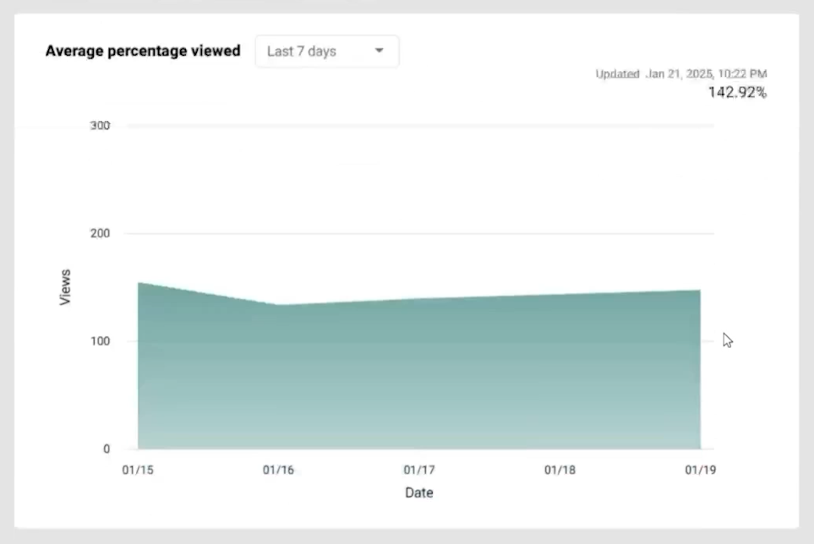This screenshot has width=814, height=544.
Task: Click the 300 y-axis label
Action: pyautogui.click(x=101, y=126)
